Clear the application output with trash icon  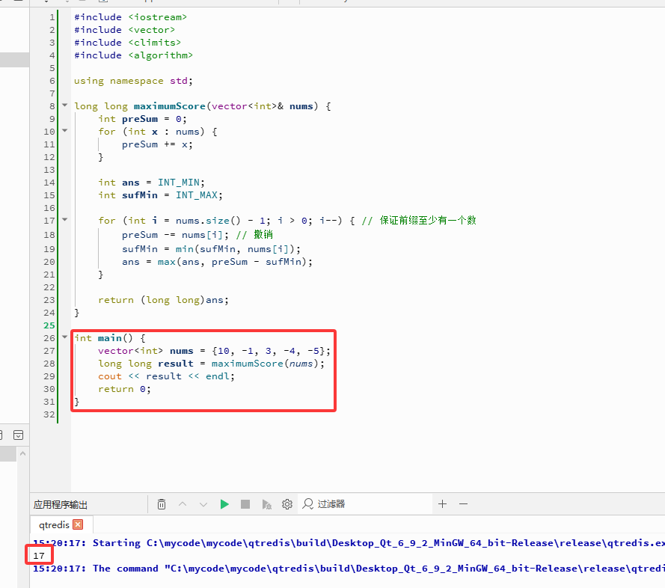point(162,504)
